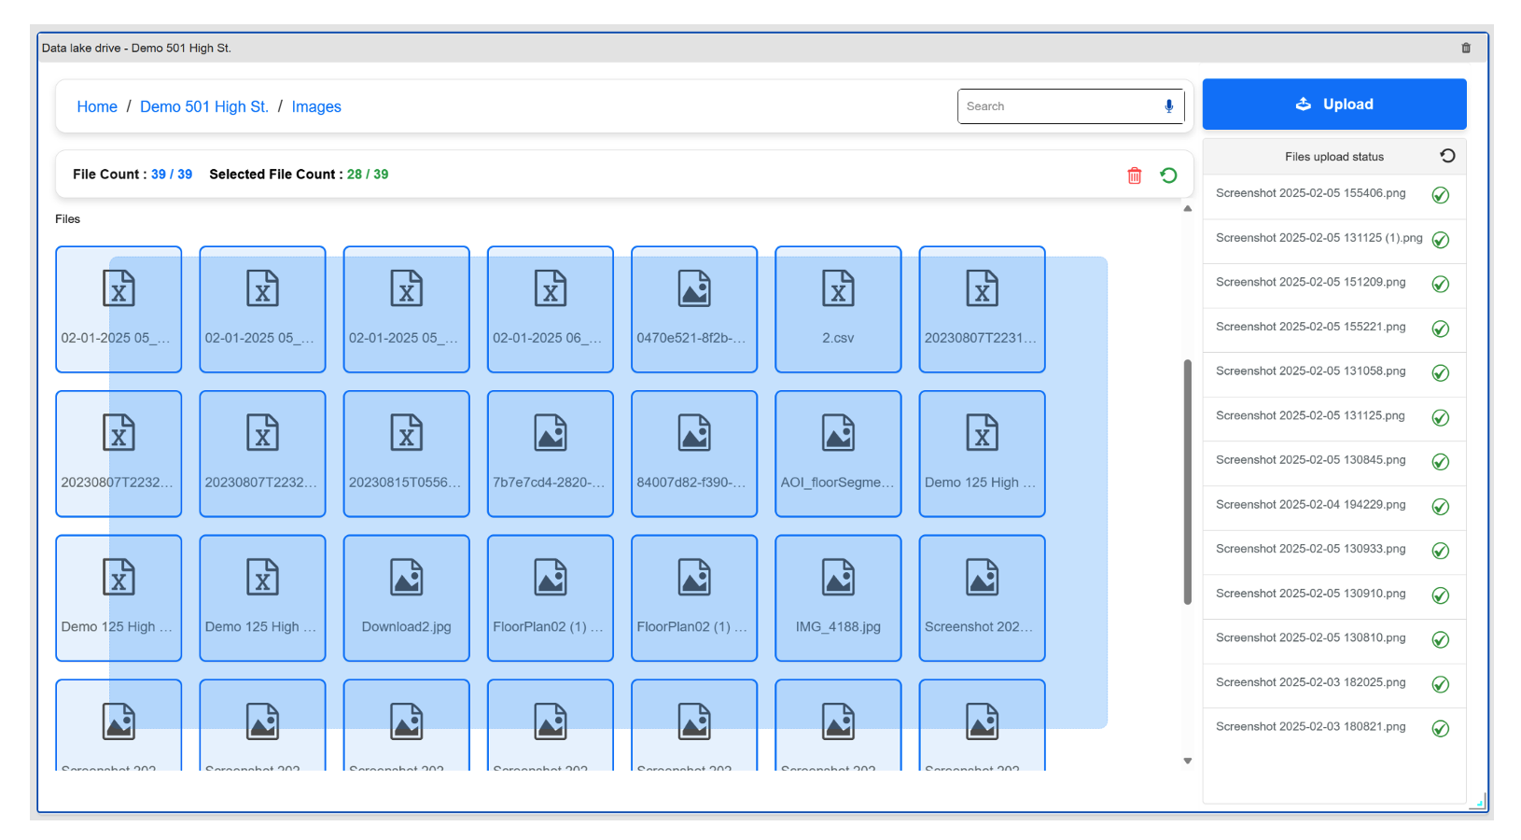
Task: Click the spreadsheet icon on the 2.csv tile
Action: pos(837,288)
